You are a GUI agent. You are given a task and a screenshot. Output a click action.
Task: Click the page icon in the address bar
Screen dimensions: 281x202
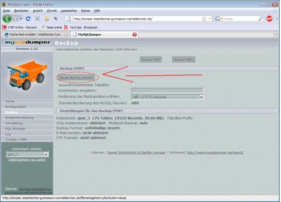(x=69, y=19)
